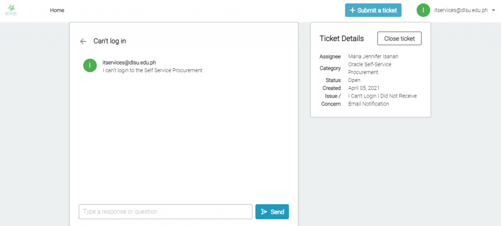Click the April 05, 2021 created date
This screenshot has height=226, width=501.
coord(364,88)
